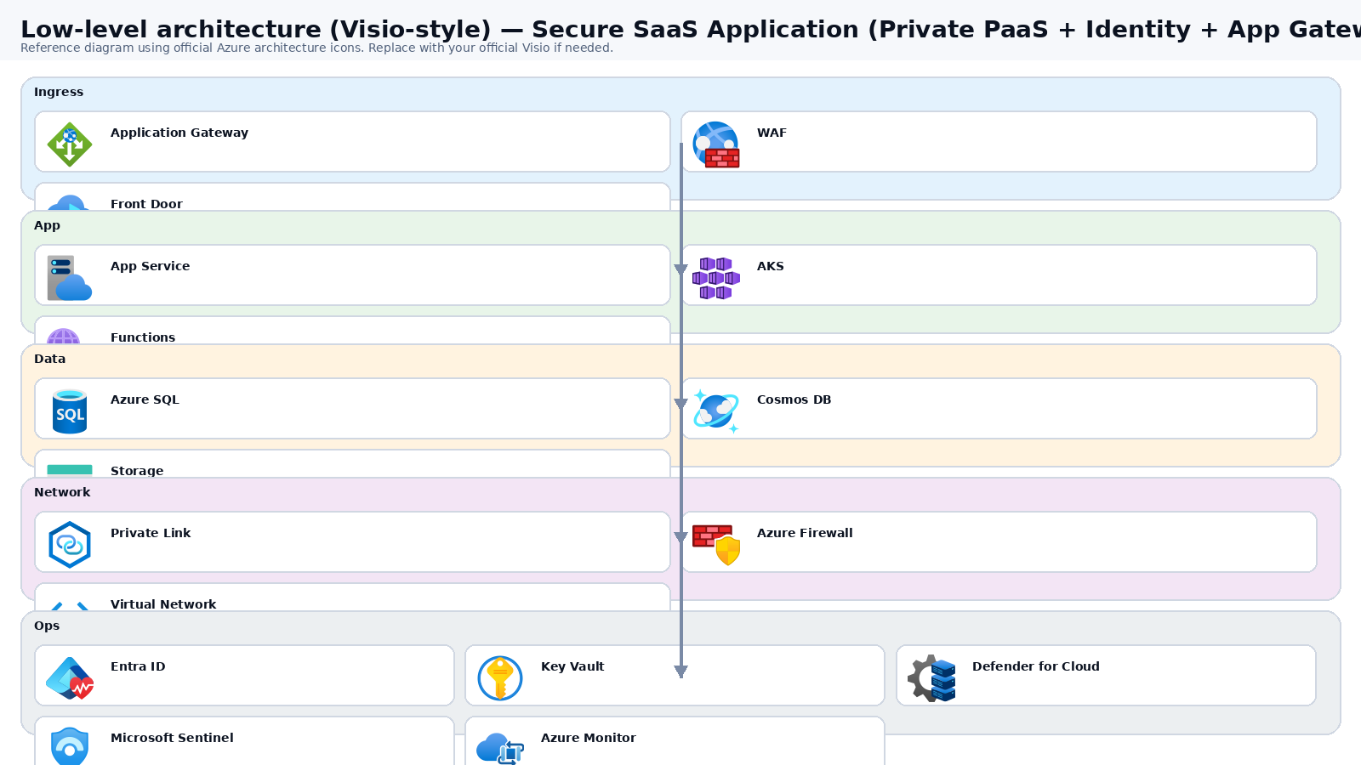Viewport: 1361px width, 765px height.
Task: Click the Key Vault key icon
Action: pos(500,678)
